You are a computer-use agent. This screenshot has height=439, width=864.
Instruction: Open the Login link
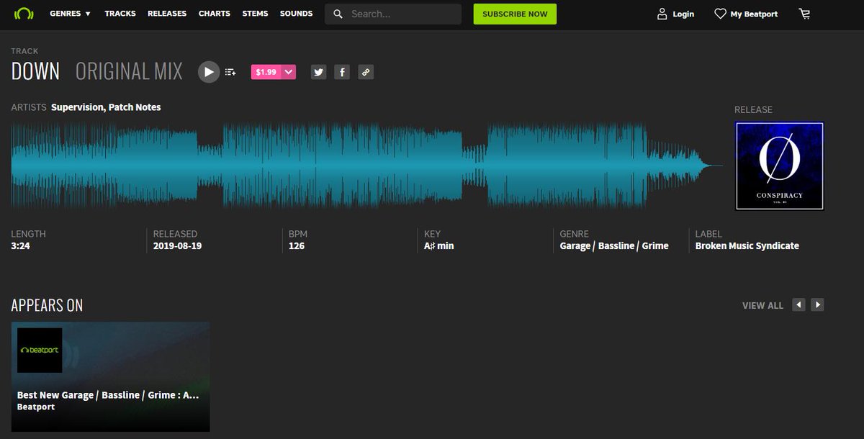[x=683, y=14]
